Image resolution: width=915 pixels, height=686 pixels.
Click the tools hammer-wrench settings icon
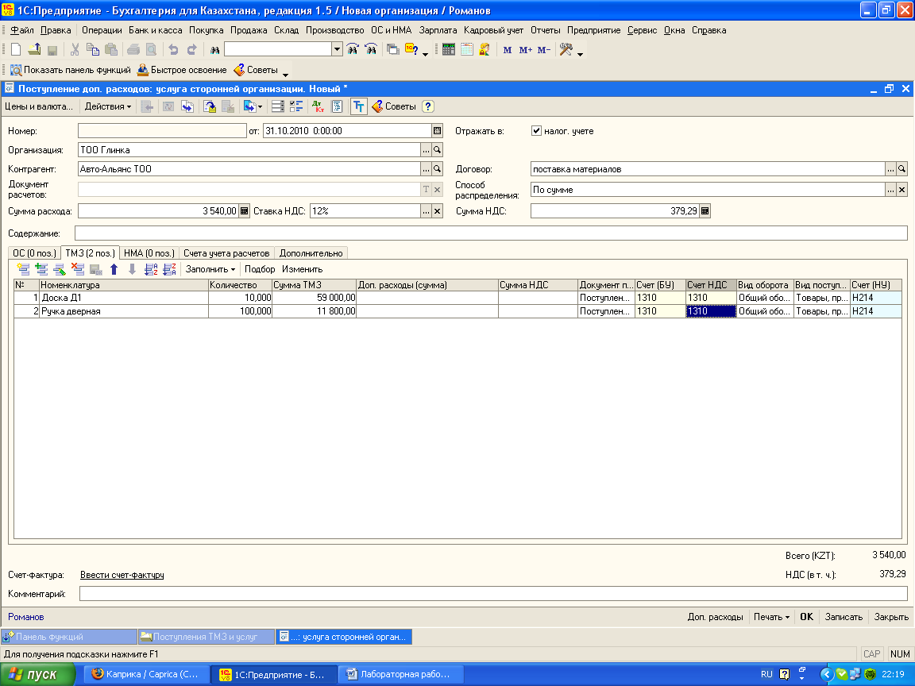[x=566, y=50]
